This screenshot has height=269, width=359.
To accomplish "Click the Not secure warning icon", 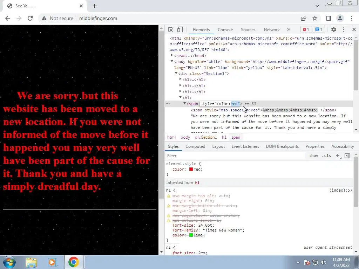I will tap(44, 18).
